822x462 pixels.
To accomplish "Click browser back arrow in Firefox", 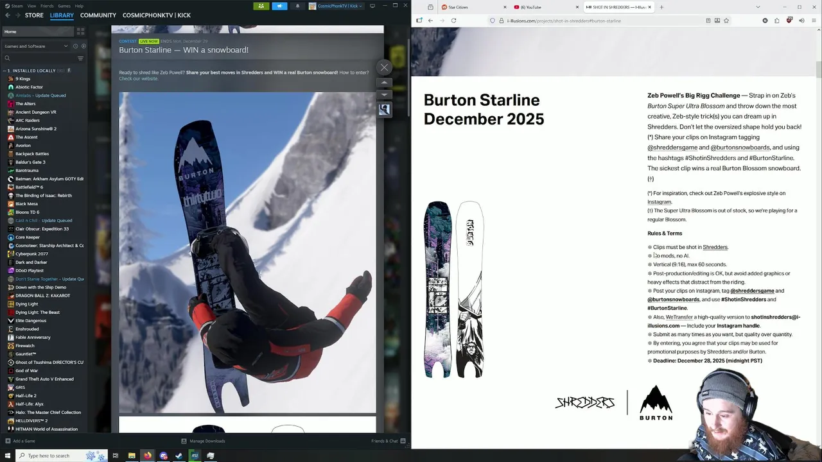I will (430, 21).
